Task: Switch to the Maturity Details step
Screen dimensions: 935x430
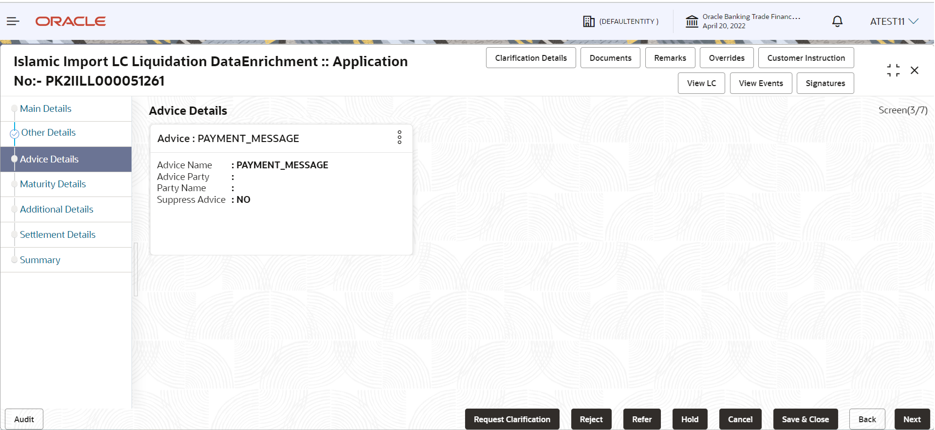Action: [53, 184]
